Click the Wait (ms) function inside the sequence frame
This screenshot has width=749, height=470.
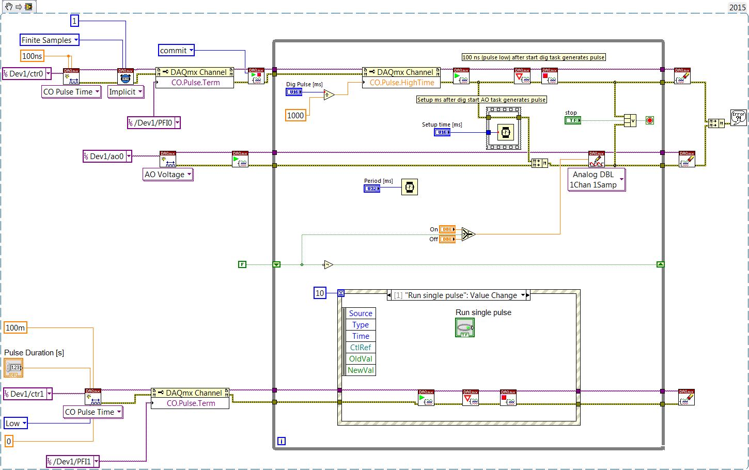[x=506, y=133]
